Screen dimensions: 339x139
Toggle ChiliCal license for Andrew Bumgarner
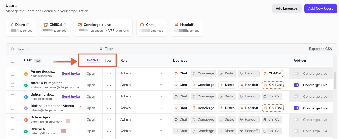273,85
